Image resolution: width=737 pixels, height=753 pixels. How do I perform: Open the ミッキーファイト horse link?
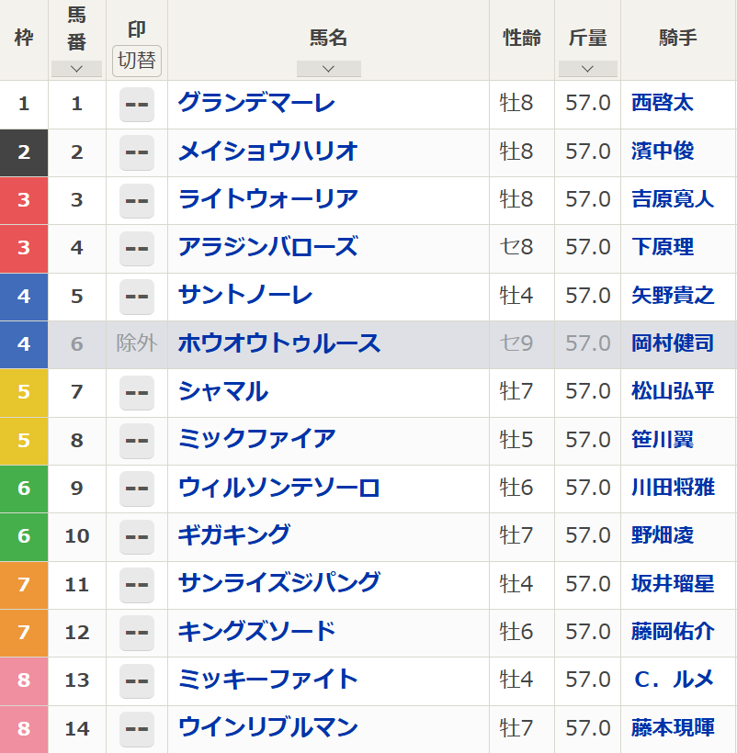(267, 680)
